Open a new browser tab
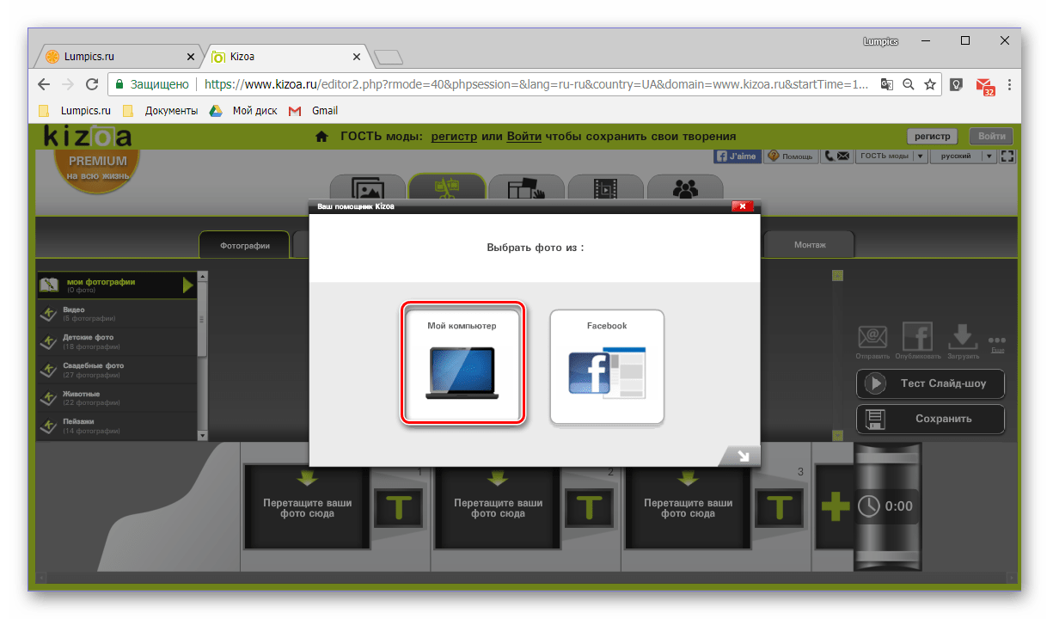This screenshot has height=619, width=1053. [x=388, y=58]
